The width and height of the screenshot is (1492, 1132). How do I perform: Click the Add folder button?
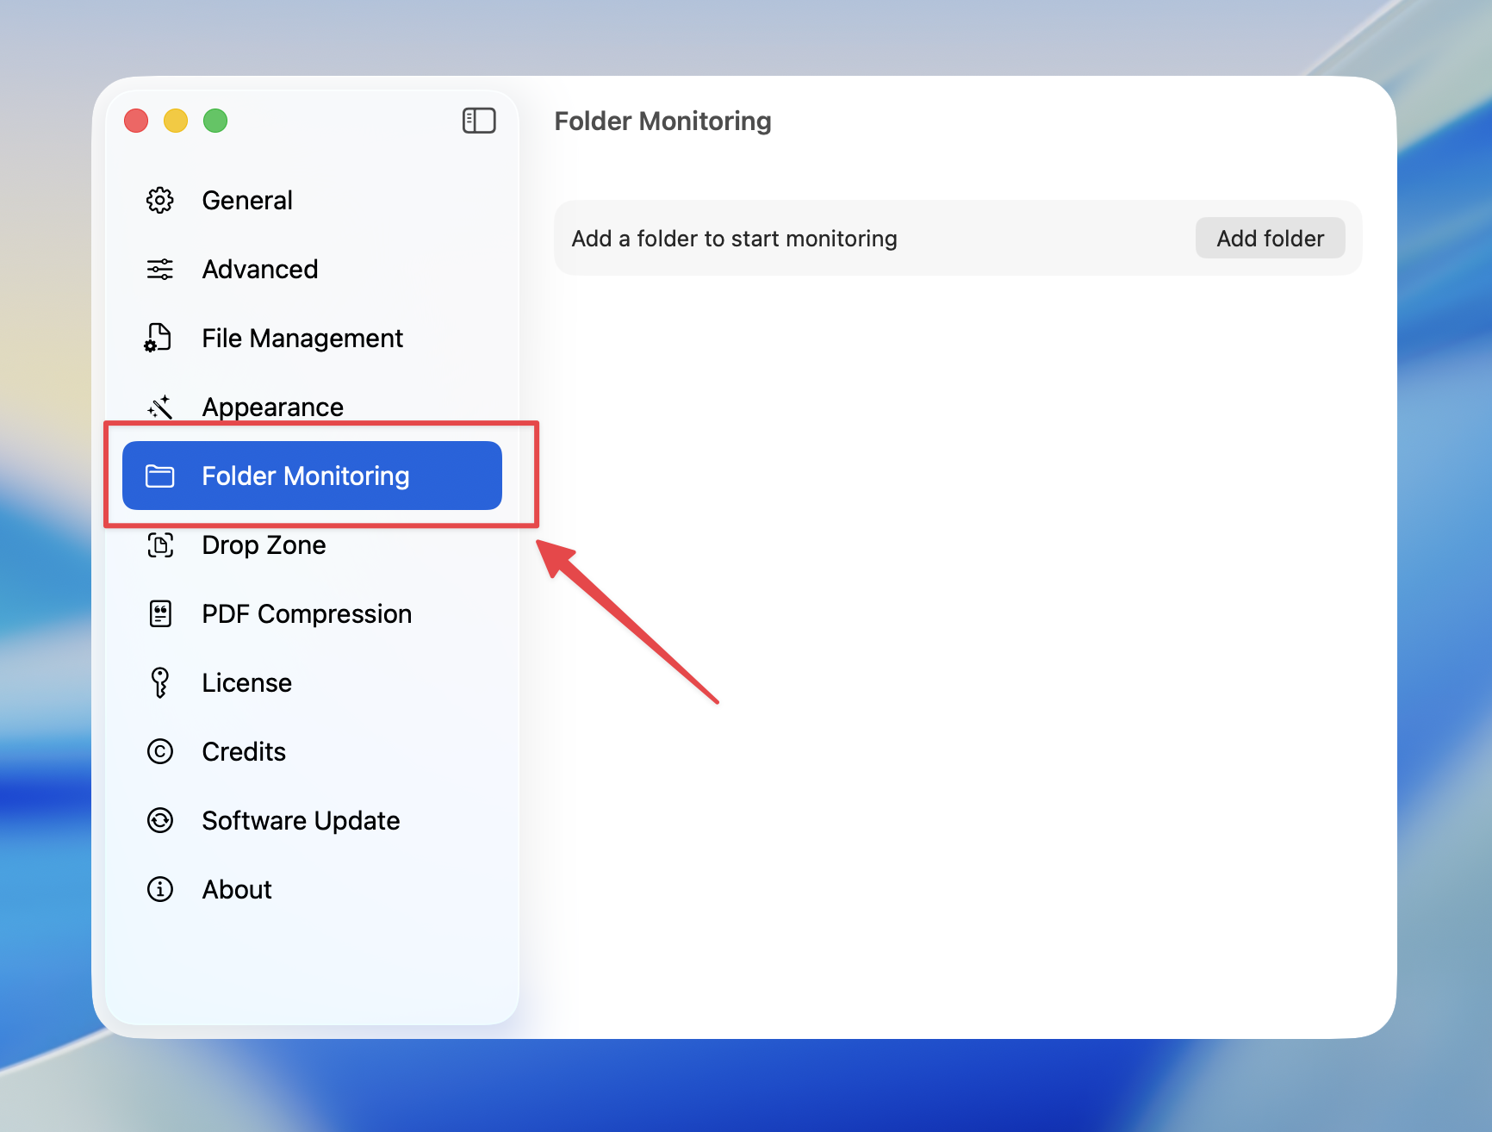coord(1270,238)
